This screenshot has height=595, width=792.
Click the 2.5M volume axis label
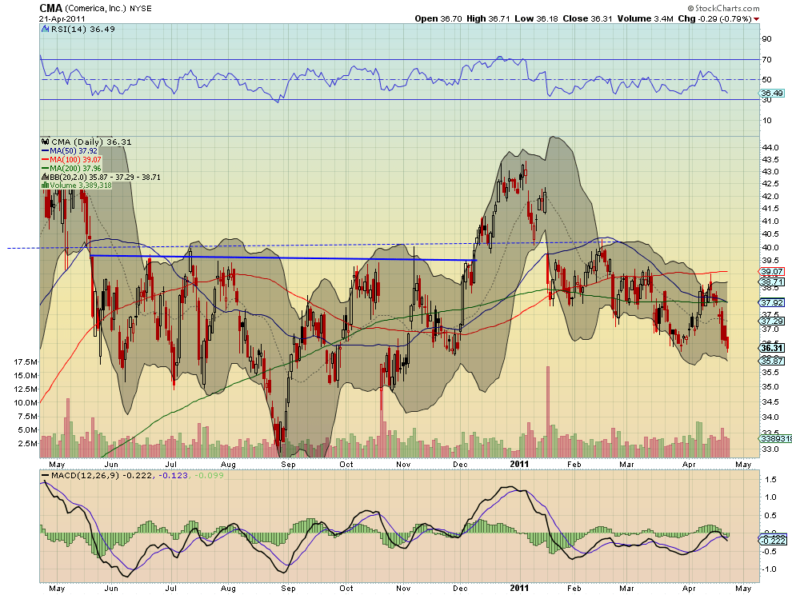point(27,444)
